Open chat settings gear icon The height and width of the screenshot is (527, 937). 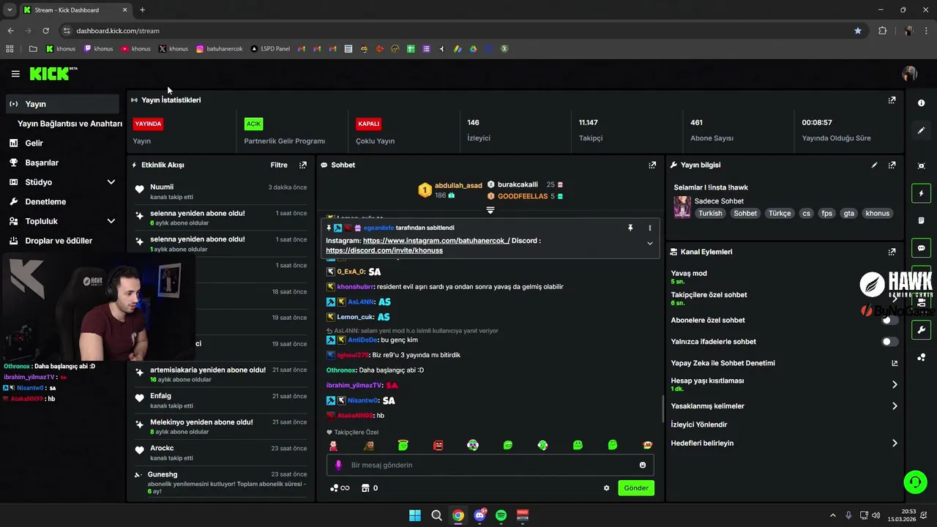pyautogui.click(x=606, y=488)
